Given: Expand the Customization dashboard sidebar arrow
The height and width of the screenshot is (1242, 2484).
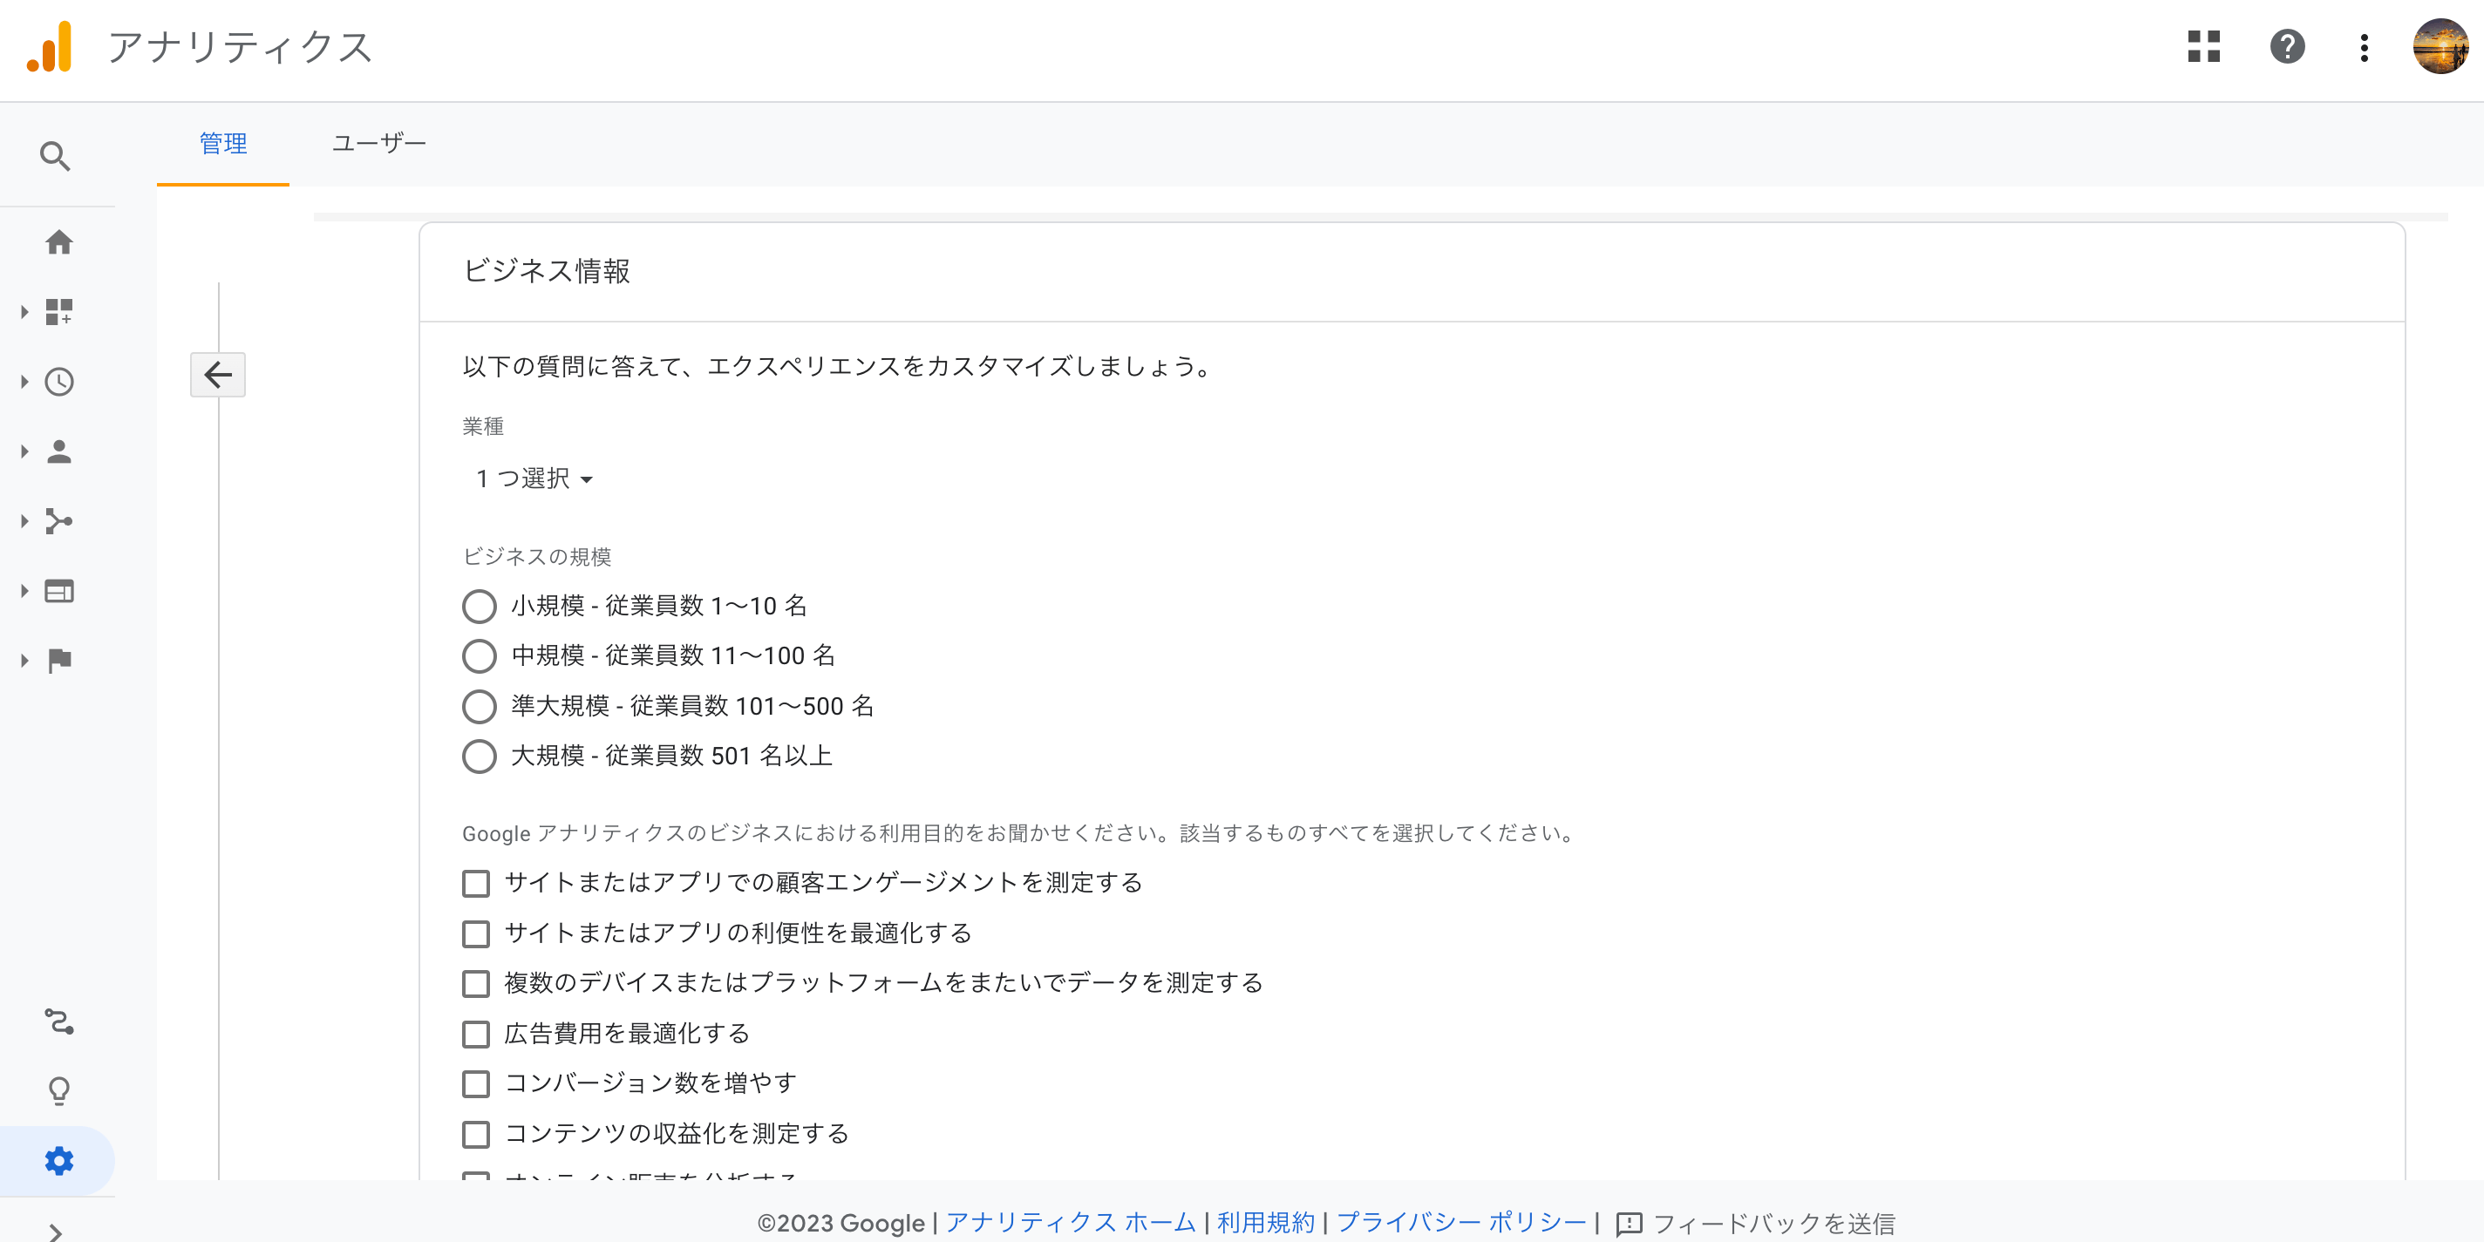Looking at the screenshot, I should [25, 312].
